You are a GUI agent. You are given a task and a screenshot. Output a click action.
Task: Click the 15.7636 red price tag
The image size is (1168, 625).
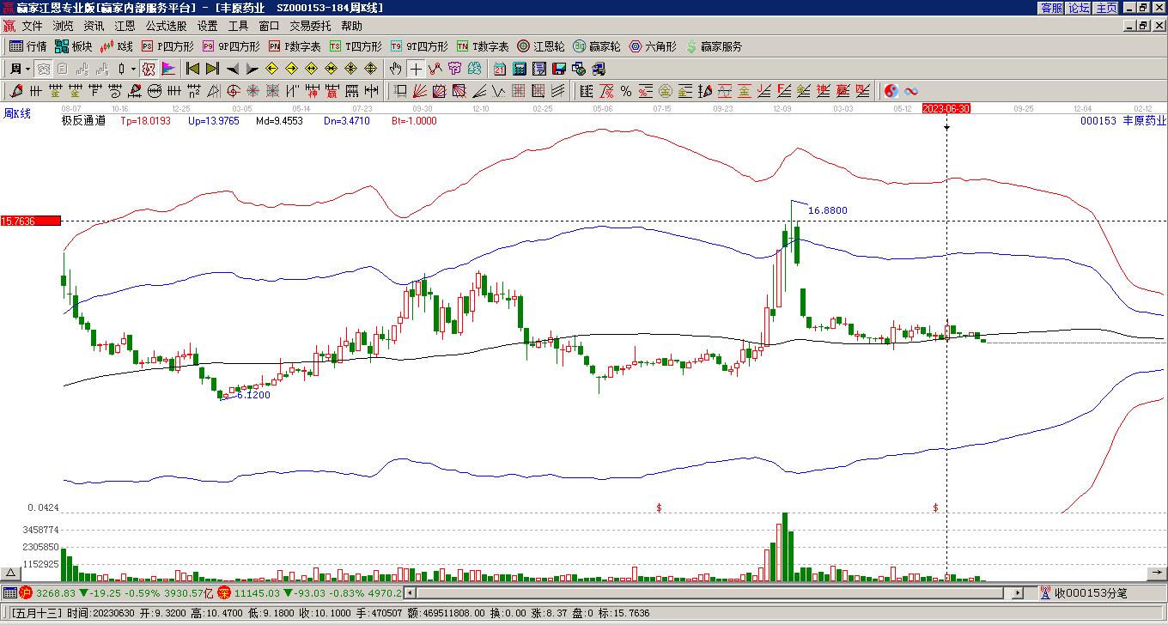pos(31,221)
